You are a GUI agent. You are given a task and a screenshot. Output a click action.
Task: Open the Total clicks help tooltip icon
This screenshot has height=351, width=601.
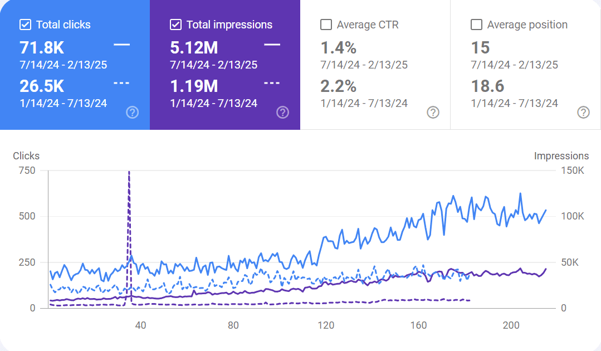pyautogui.click(x=132, y=113)
